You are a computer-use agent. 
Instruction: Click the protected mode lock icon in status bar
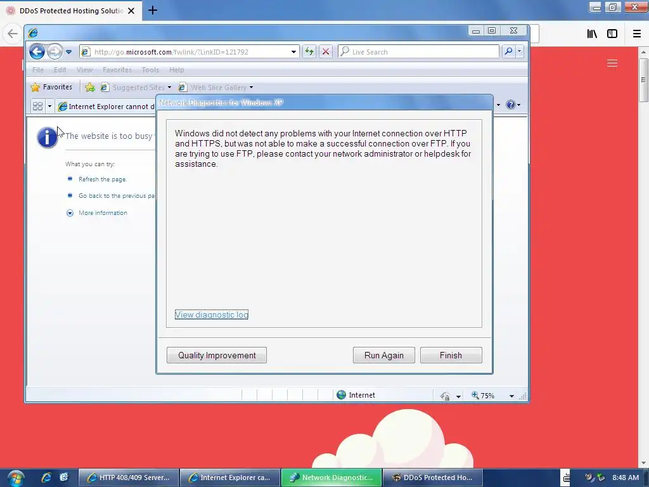pyautogui.click(x=446, y=396)
